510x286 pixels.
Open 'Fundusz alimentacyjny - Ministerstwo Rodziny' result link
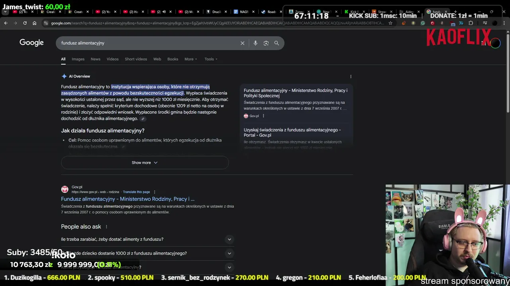tap(127, 199)
